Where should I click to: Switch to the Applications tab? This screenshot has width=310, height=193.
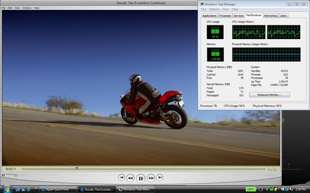(x=209, y=16)
